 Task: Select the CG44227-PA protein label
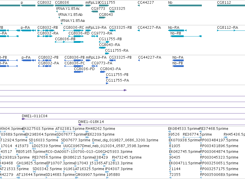(x=150, y=57)
